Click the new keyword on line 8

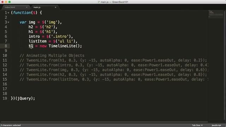[x=43, y=46]
